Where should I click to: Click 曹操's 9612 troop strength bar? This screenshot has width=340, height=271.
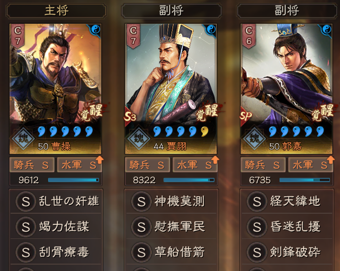pos(73,180)
